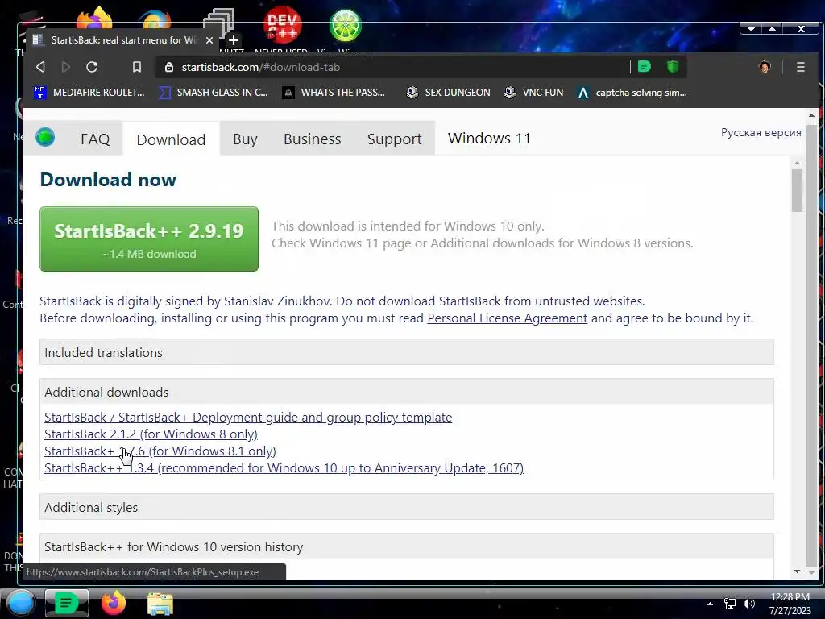The image size is (825, 619).
Task: Expand the Additional styles section
Action: pos(407,507)
